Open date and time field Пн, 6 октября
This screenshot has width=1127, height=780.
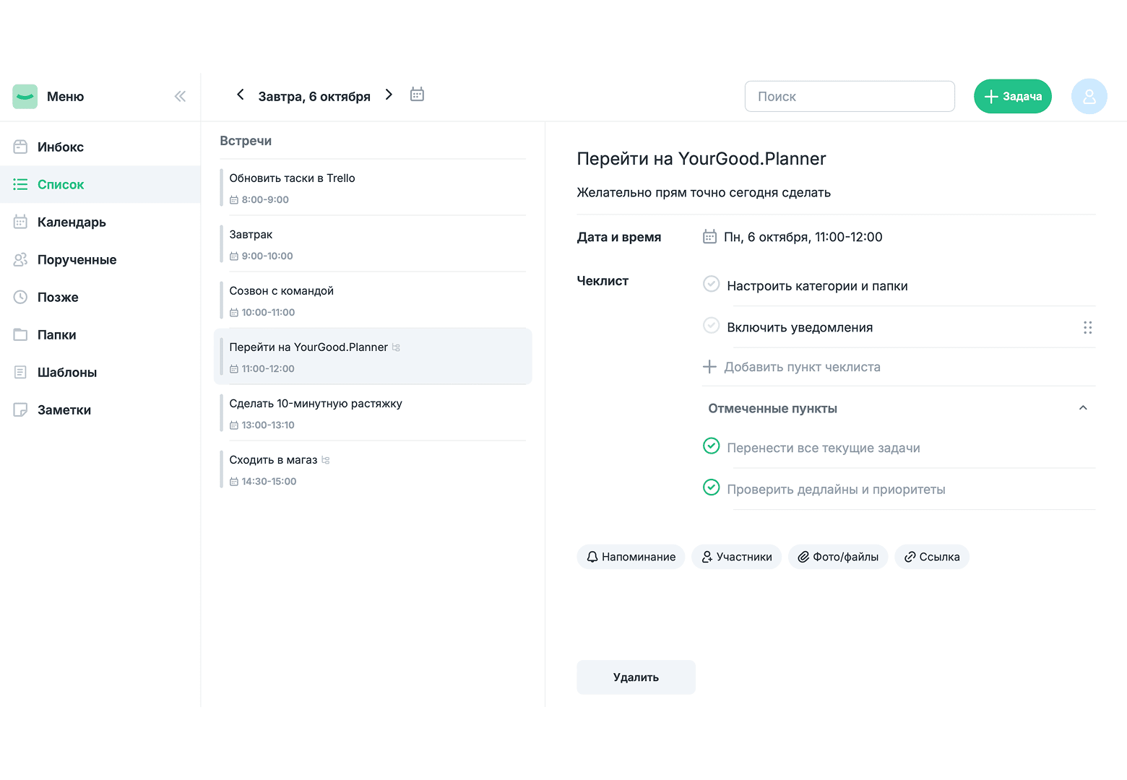tap(802, 237)
